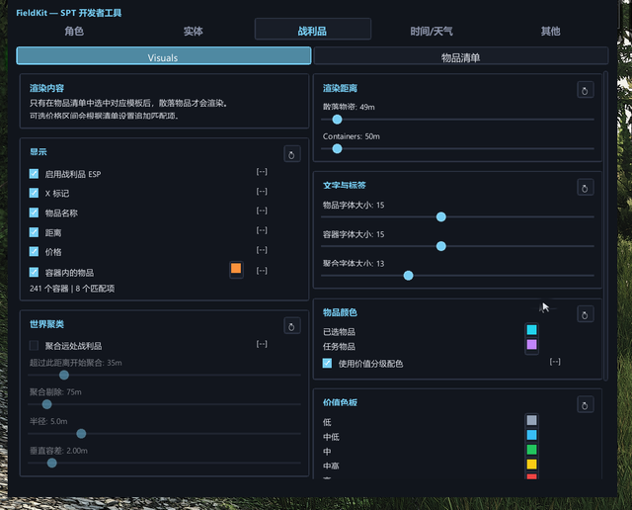This screenshot has height=510, width=632.
Task: Toggle 启用战利品 ESP checkbox
Action: pyautogui.click(x=34, y=174)
